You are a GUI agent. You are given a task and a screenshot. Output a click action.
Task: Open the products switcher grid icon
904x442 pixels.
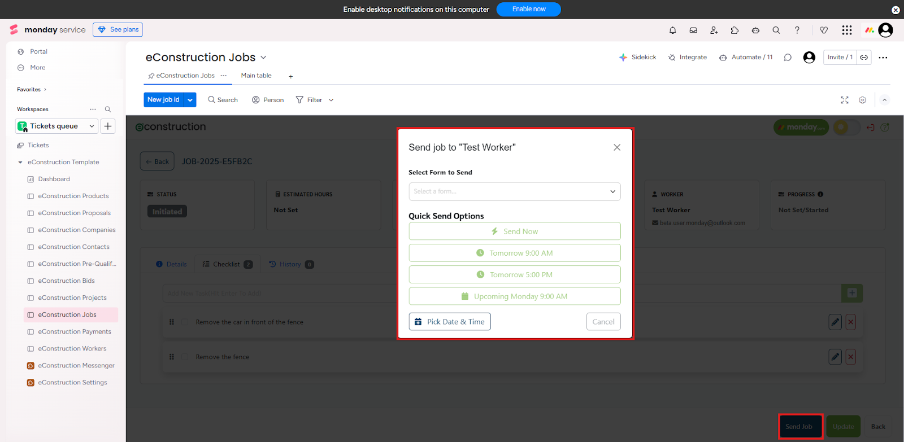[846, 30]
